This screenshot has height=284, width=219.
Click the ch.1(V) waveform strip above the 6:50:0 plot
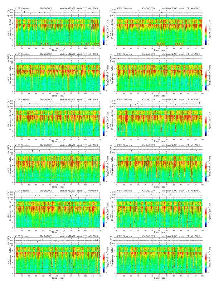point(159,13)
